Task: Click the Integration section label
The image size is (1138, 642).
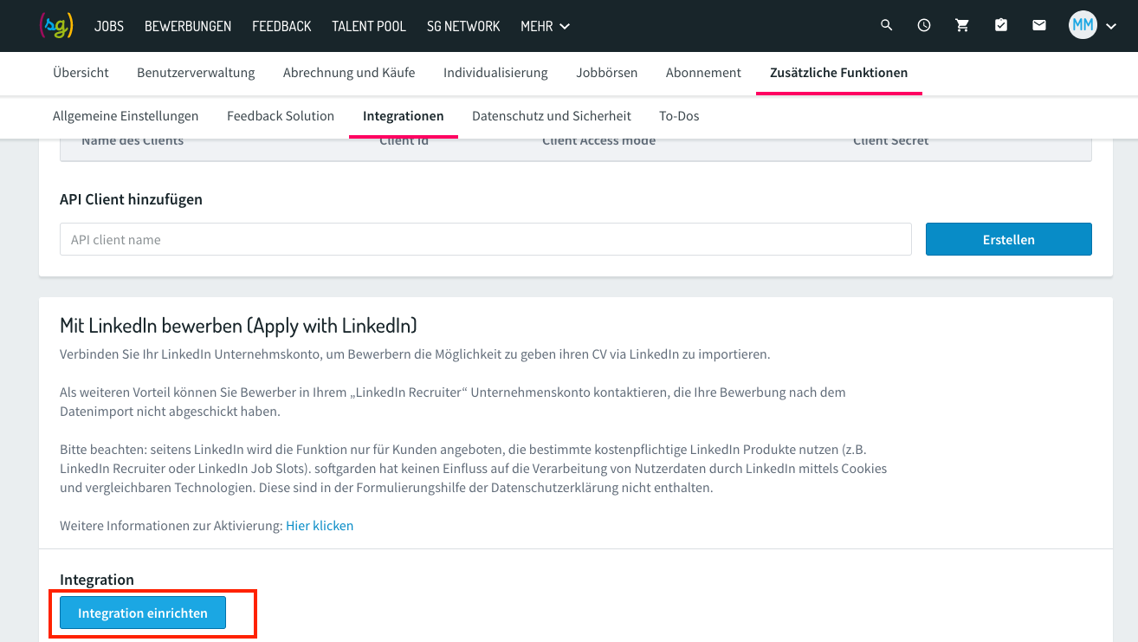Action: coord(97,580)
